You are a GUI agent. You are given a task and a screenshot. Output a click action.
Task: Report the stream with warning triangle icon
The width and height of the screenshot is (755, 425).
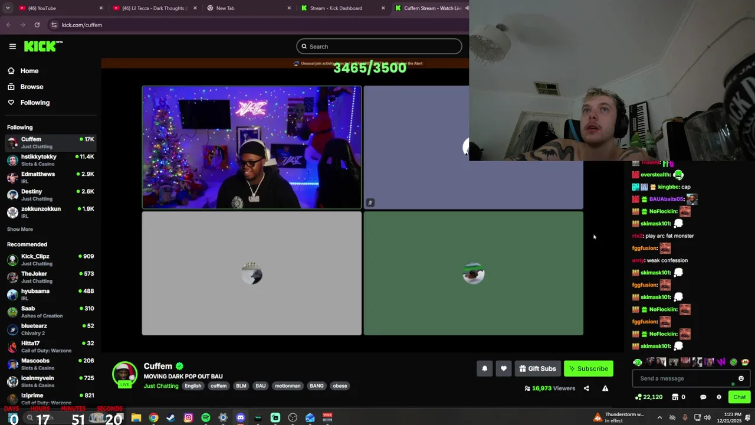[605, 388]
